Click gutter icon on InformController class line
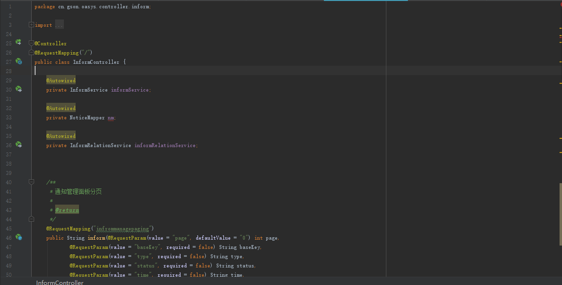 click(x=18, y=61)
